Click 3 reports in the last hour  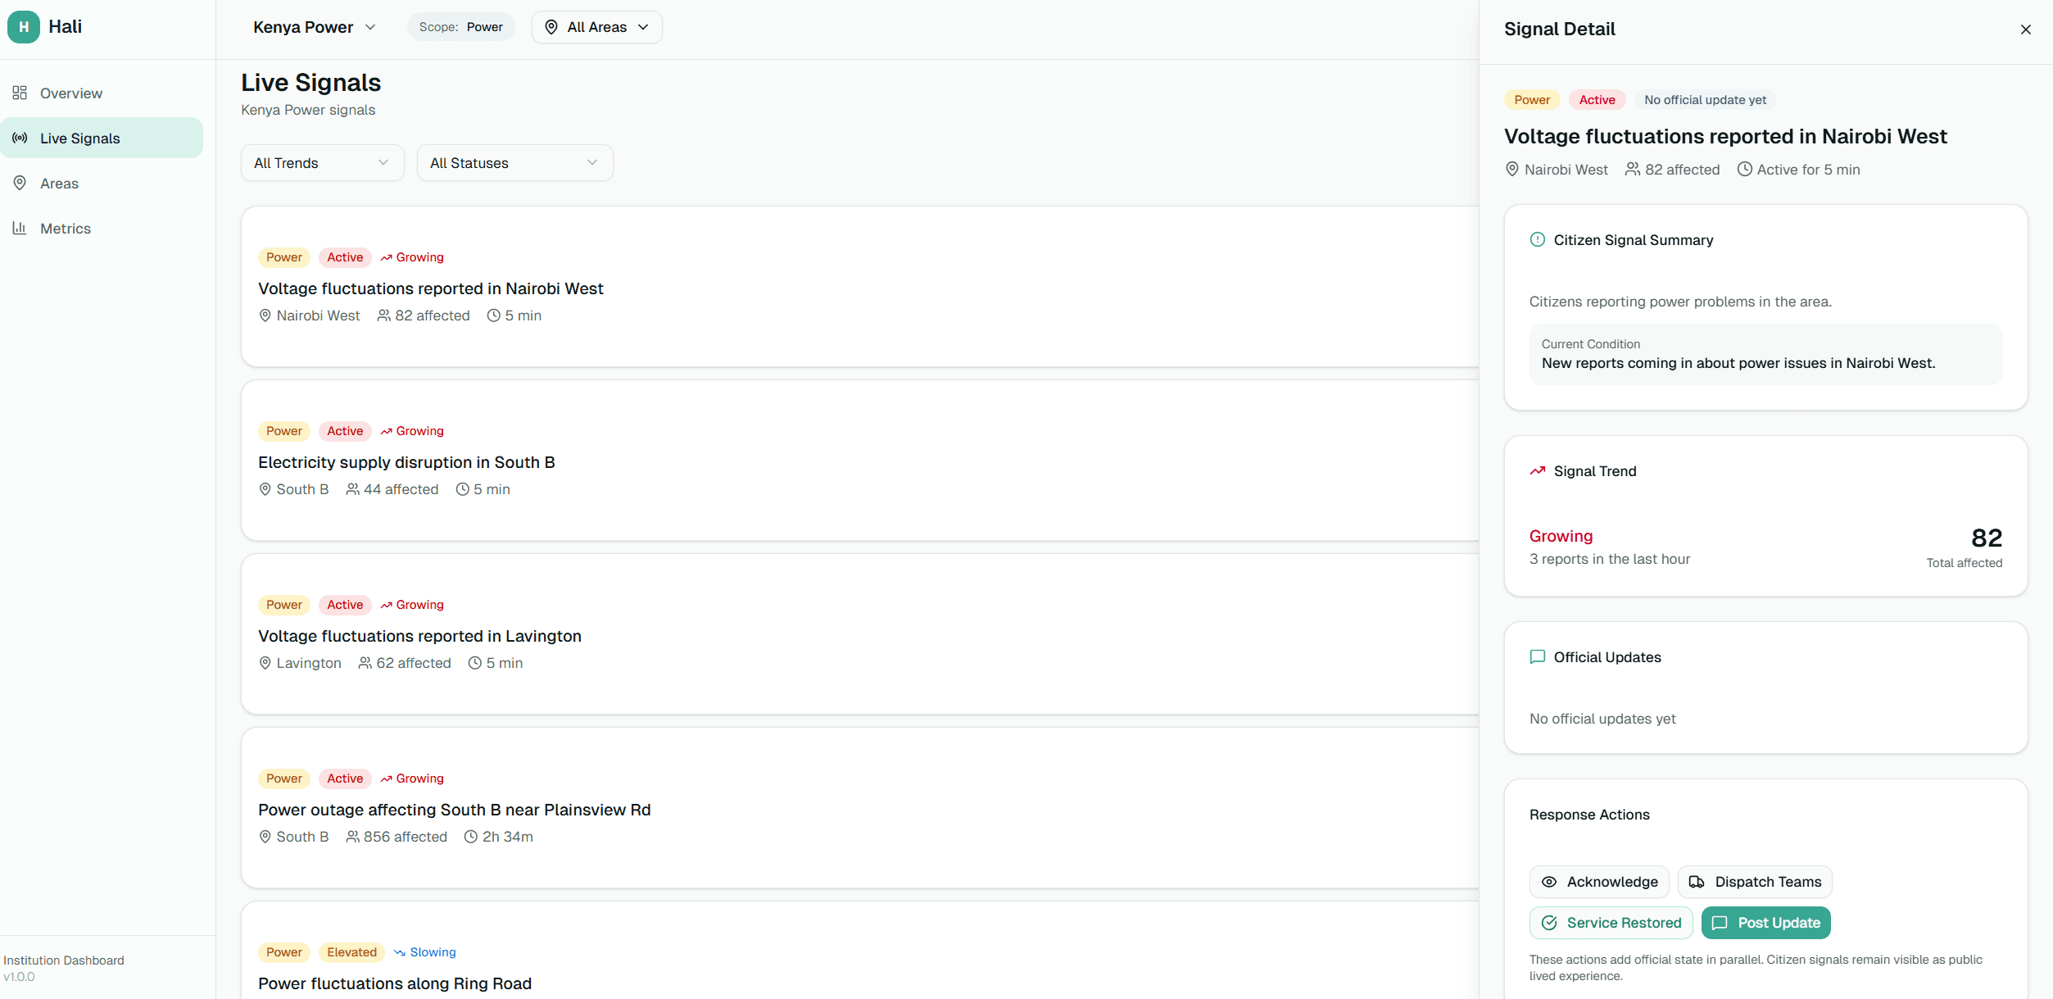[x=1609, y=559]
